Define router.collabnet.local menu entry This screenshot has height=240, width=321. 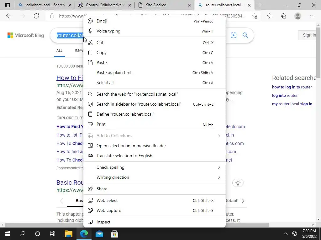coord(154,114)
